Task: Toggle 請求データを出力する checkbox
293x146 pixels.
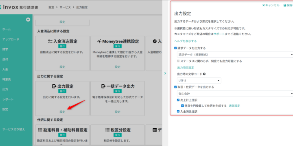Action: point(175,48)
